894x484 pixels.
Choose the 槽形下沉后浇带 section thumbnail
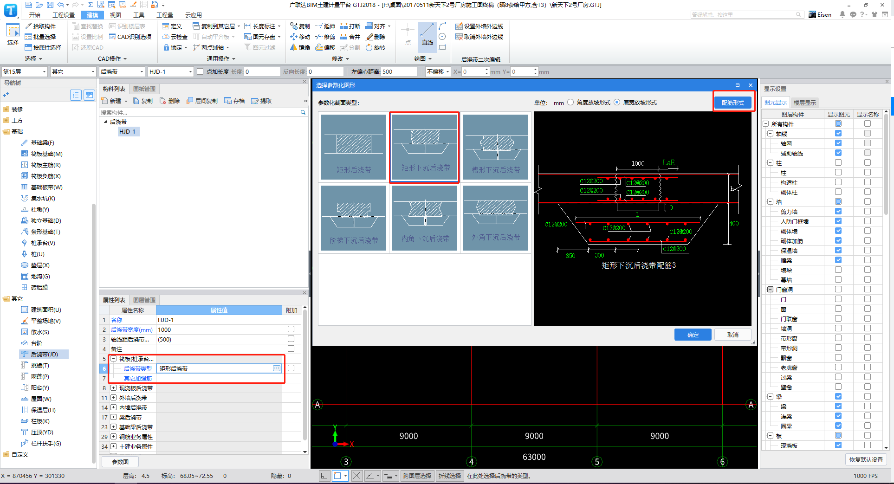point(496,147)
